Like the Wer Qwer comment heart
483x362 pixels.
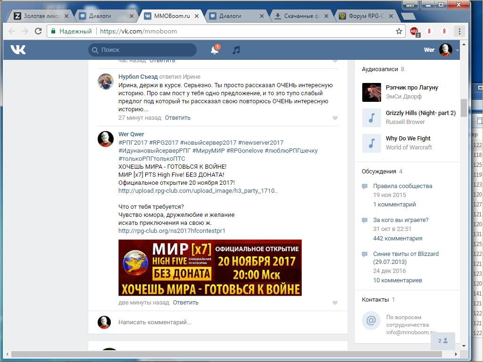pos(335,303)
